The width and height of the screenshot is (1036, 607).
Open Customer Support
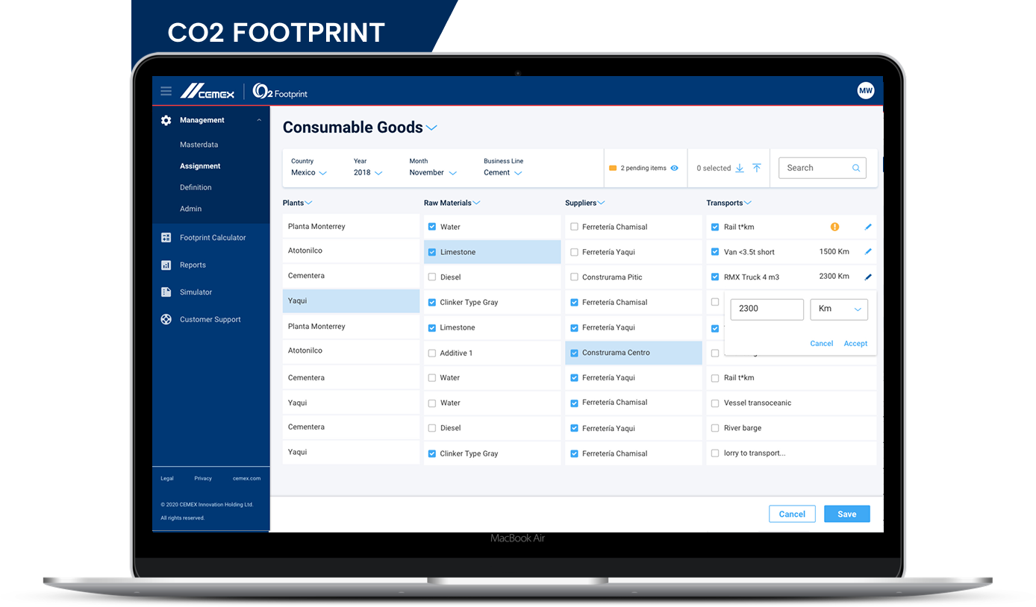point(209,319)
